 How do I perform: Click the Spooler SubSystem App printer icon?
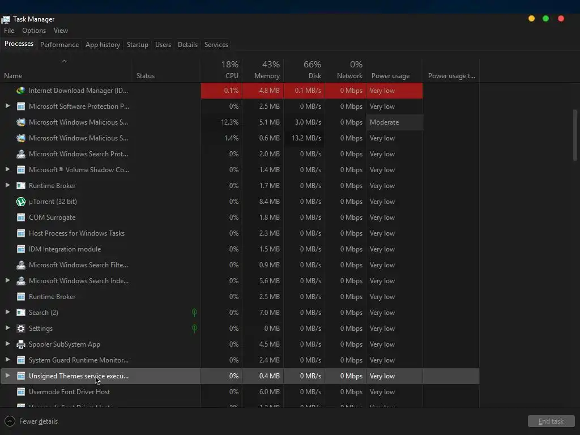point(21,344)
